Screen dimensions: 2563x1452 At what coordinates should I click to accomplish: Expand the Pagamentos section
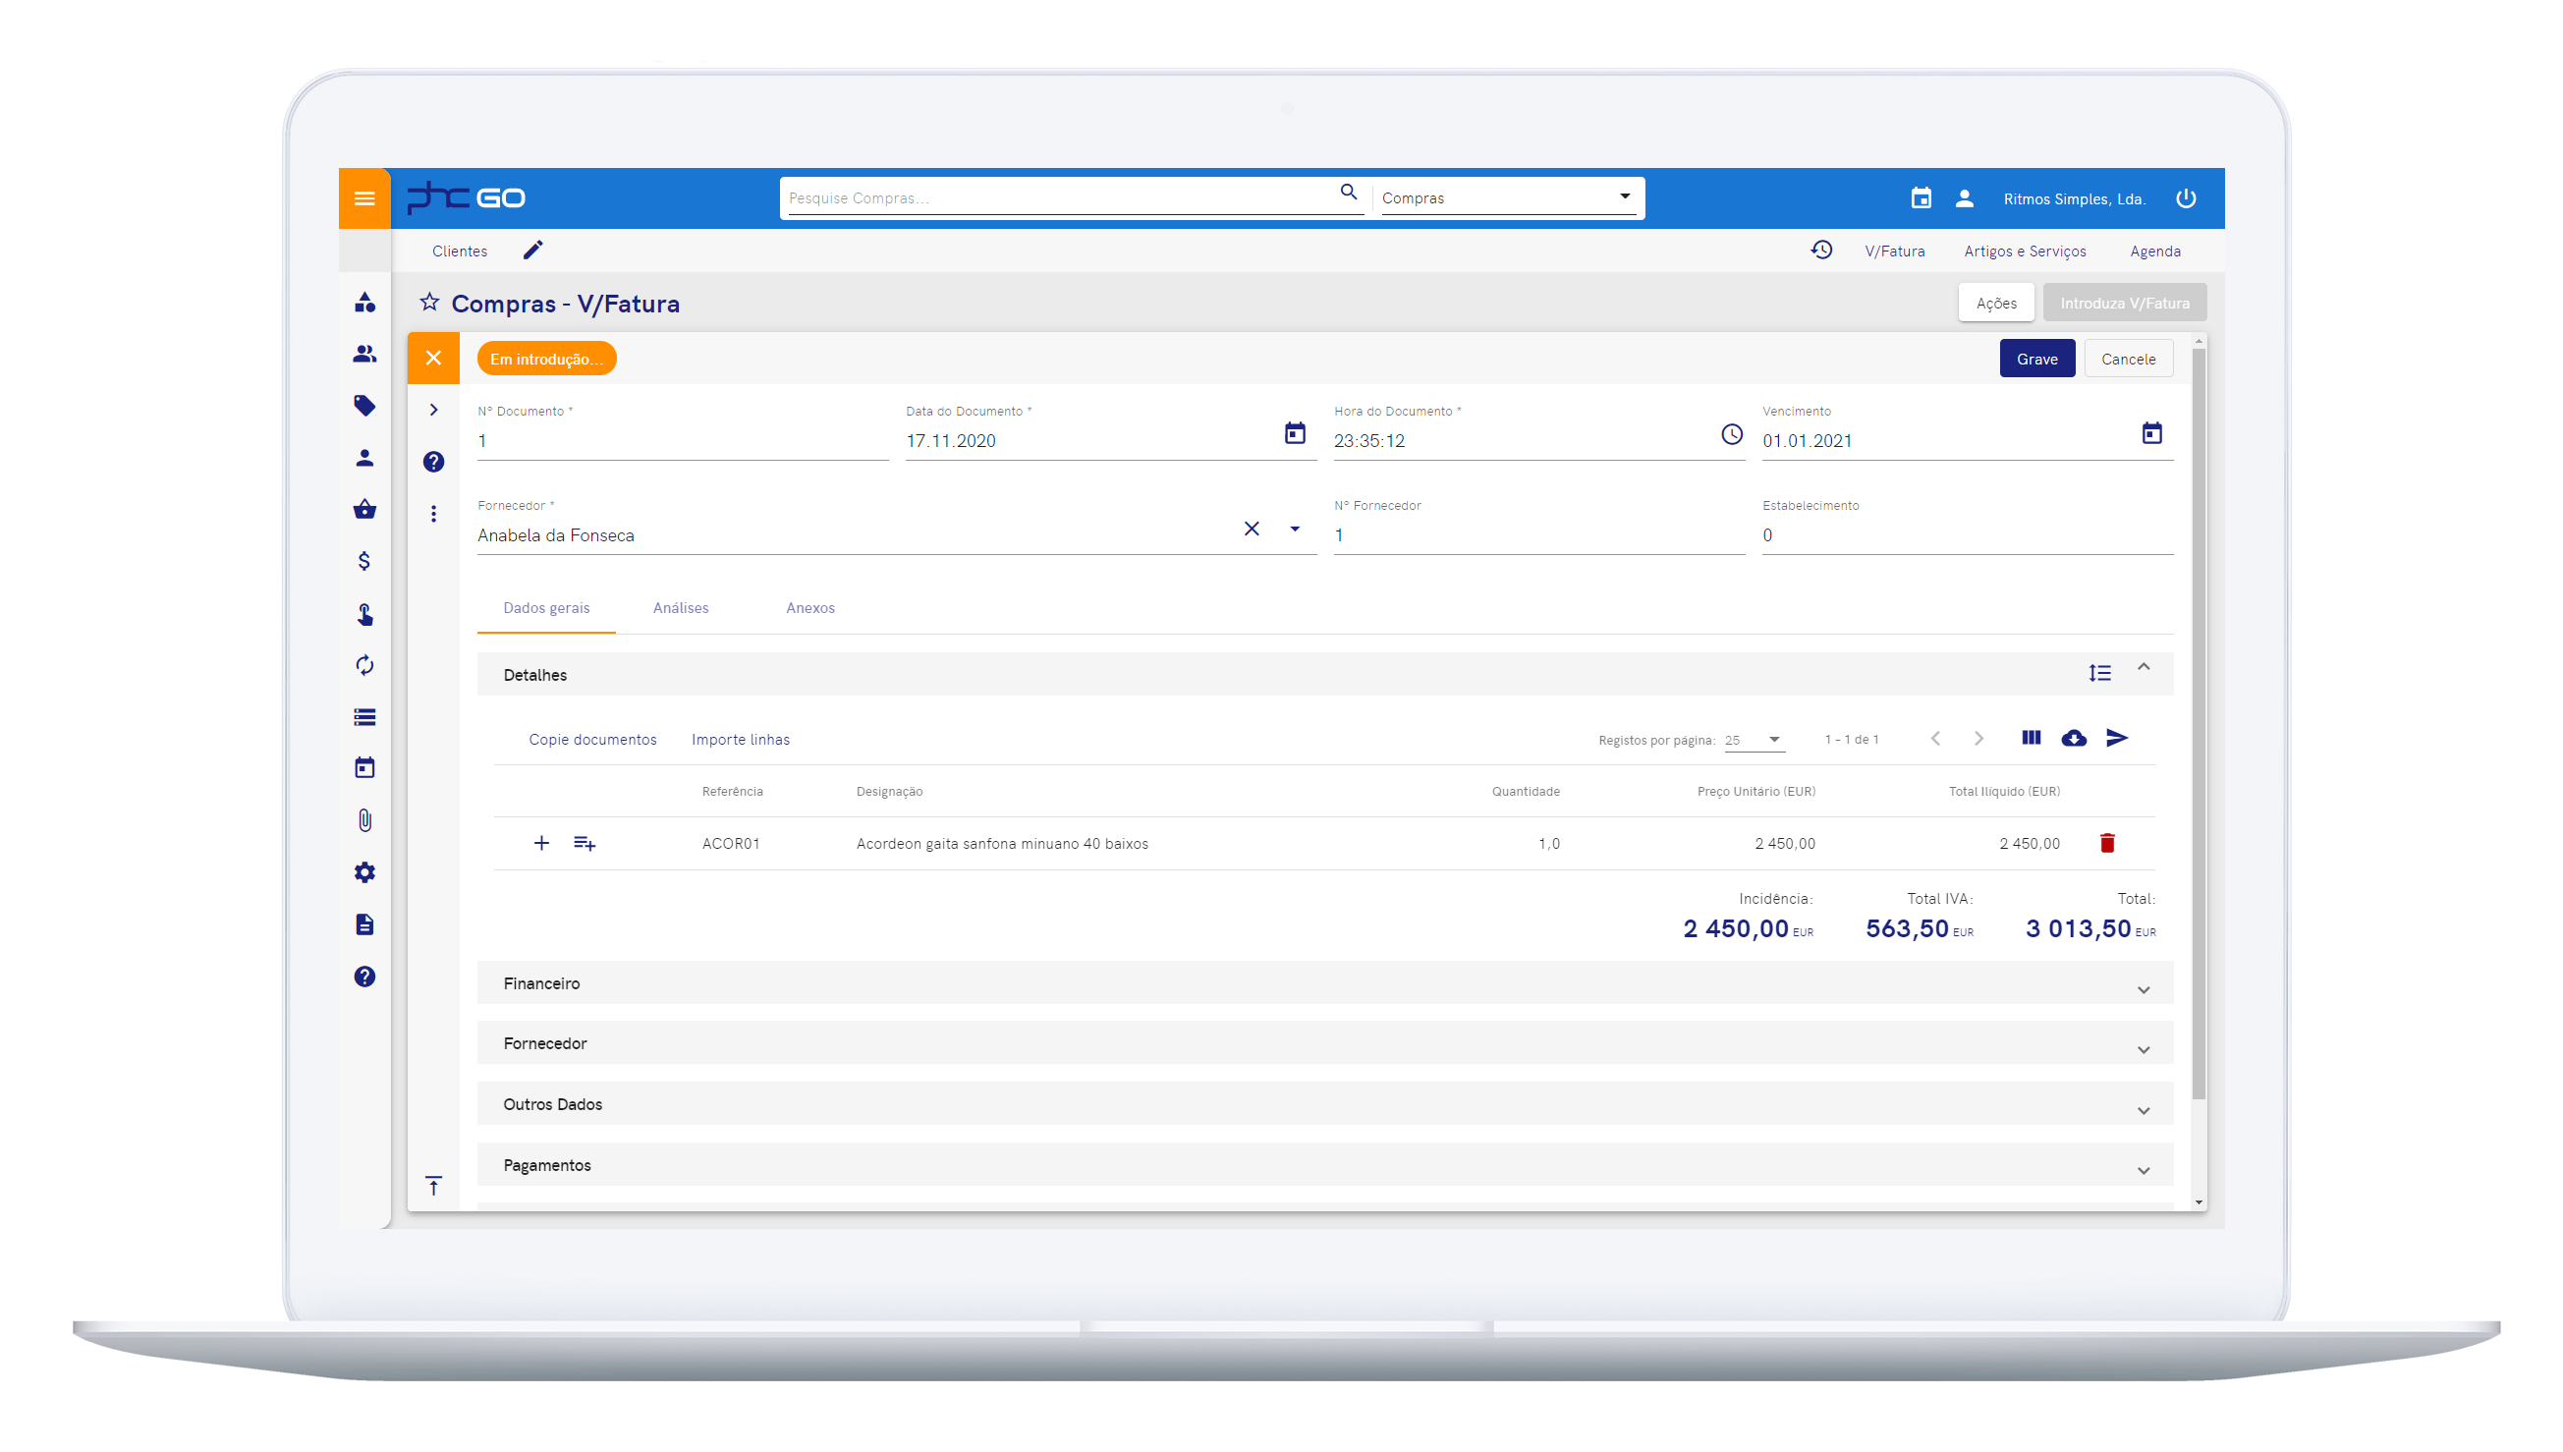pyautogui.click(x=2143, y=1171)
